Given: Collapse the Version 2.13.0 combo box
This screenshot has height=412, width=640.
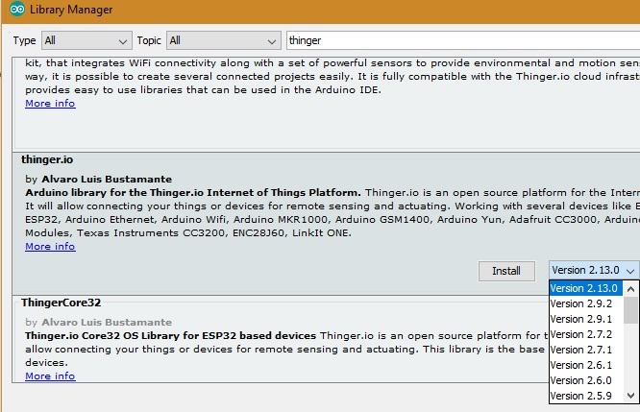Looking at the screenshot, I should [x=594, y=270].
